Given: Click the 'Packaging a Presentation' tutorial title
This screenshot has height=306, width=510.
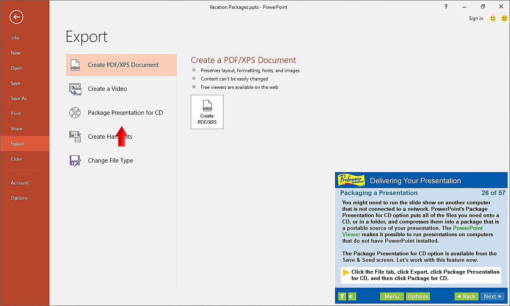Looking at the screenshot, I should (379, 193).
